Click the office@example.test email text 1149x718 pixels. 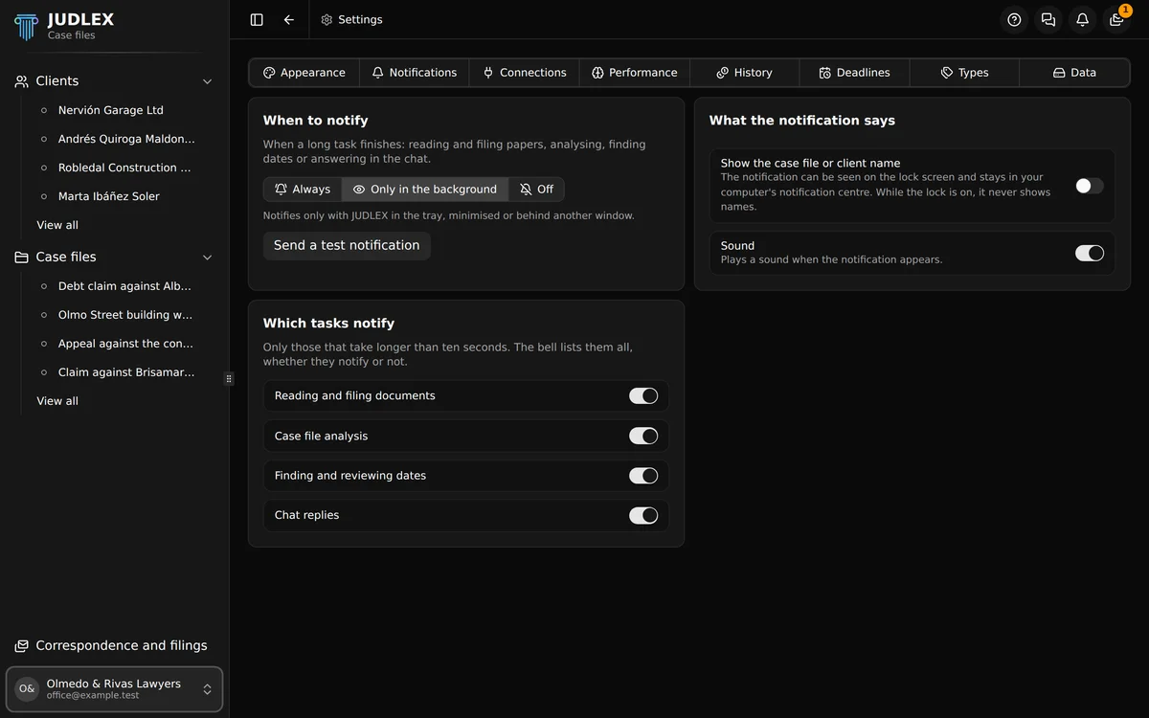(x=93, y=696)
